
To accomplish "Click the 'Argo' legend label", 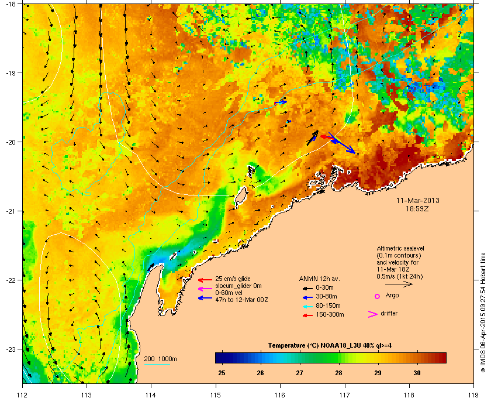I will [x=392, y=296].
